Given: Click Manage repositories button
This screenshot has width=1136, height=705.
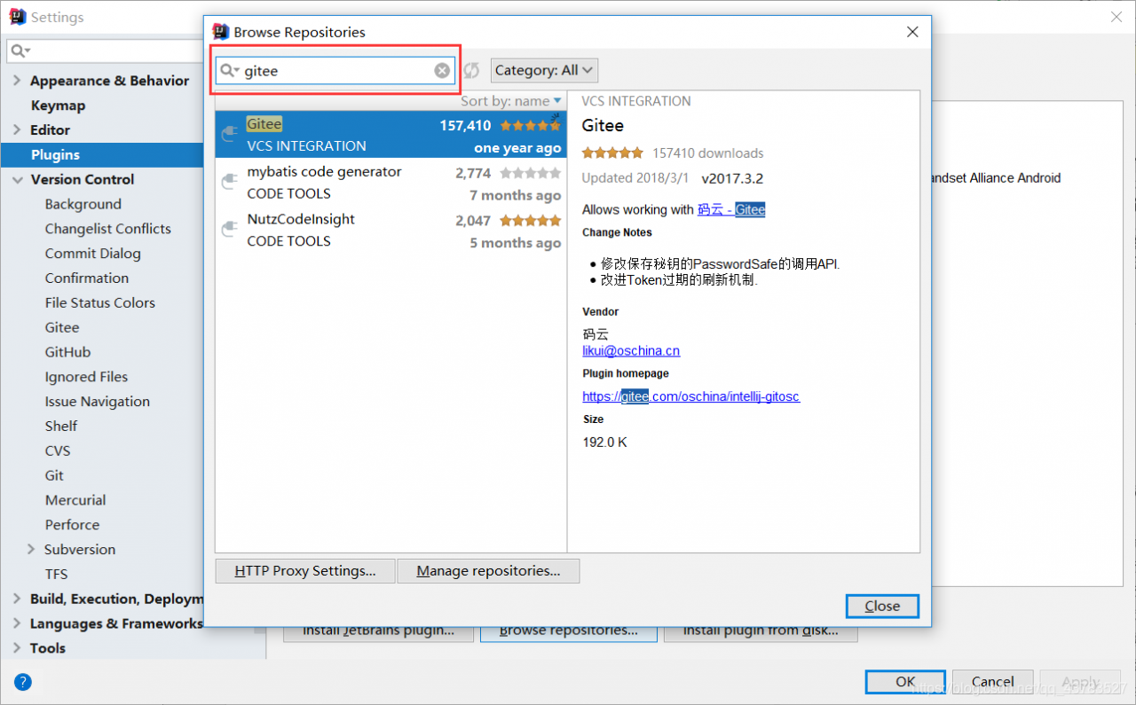Looking at the screenshot, I should (x=488, y=571).
